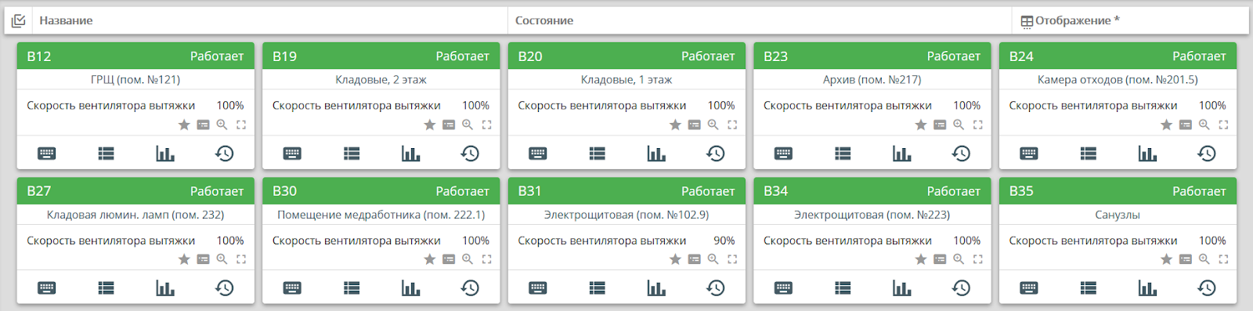Open history clock icon on B23 card
This screenshot has width=1253, height=311.
point(961,154)
